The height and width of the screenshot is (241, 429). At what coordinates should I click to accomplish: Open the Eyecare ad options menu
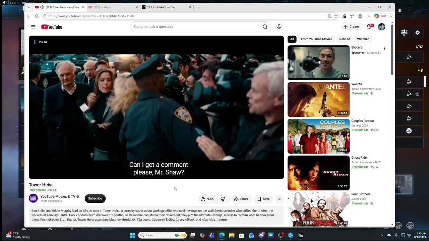click(x=385, y=49)
